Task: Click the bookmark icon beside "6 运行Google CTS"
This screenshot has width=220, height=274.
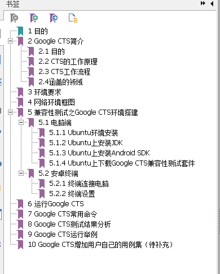Action: click(x=20, y=204)
